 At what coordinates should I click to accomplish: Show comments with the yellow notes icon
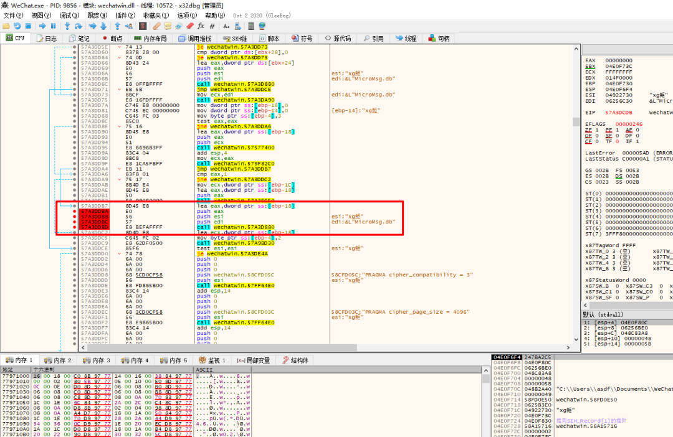point(168,26)
